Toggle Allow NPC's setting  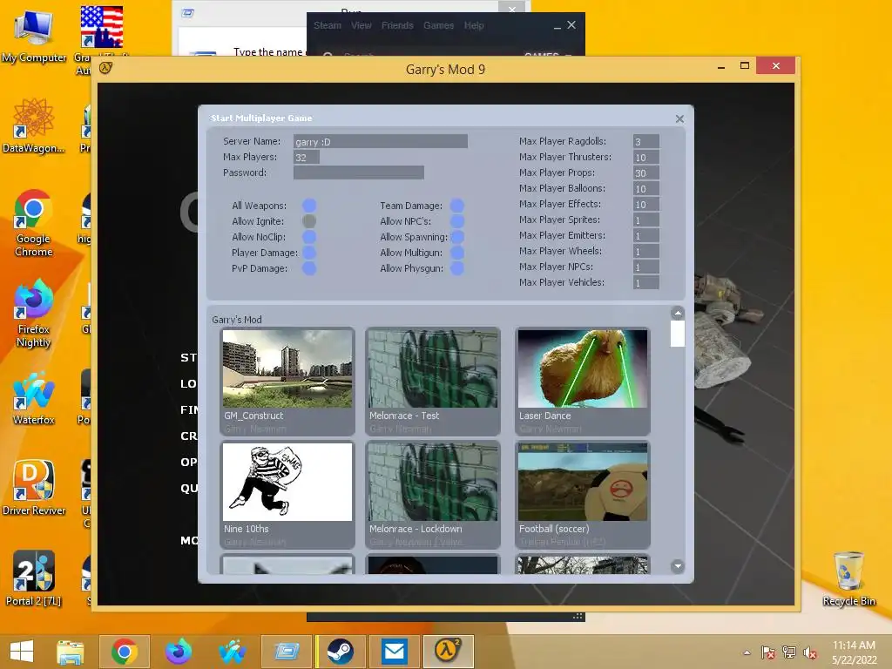456,221
